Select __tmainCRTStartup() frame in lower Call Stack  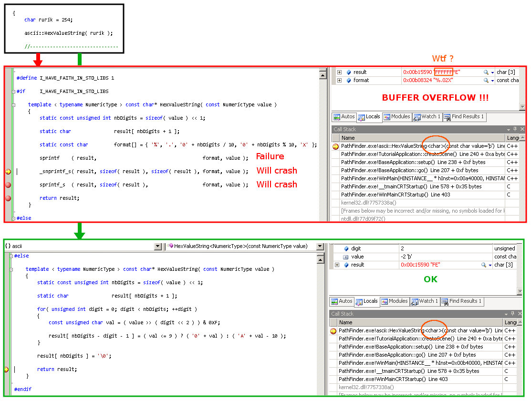(420, 371)
